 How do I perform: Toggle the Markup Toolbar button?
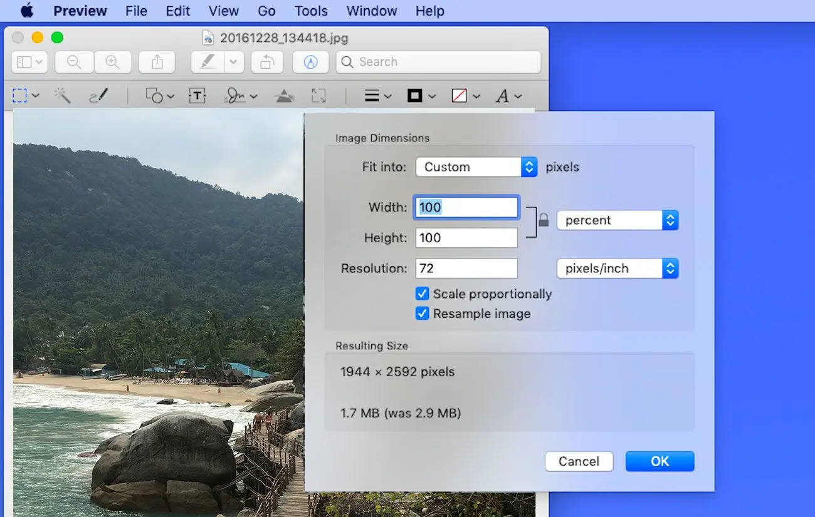[311, 62]
